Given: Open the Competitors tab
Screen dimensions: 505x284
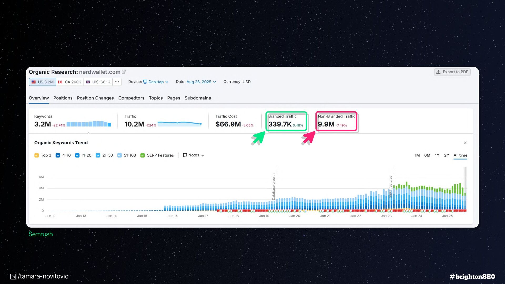Looking at the screenshot, I should click(x=131, y=98).
